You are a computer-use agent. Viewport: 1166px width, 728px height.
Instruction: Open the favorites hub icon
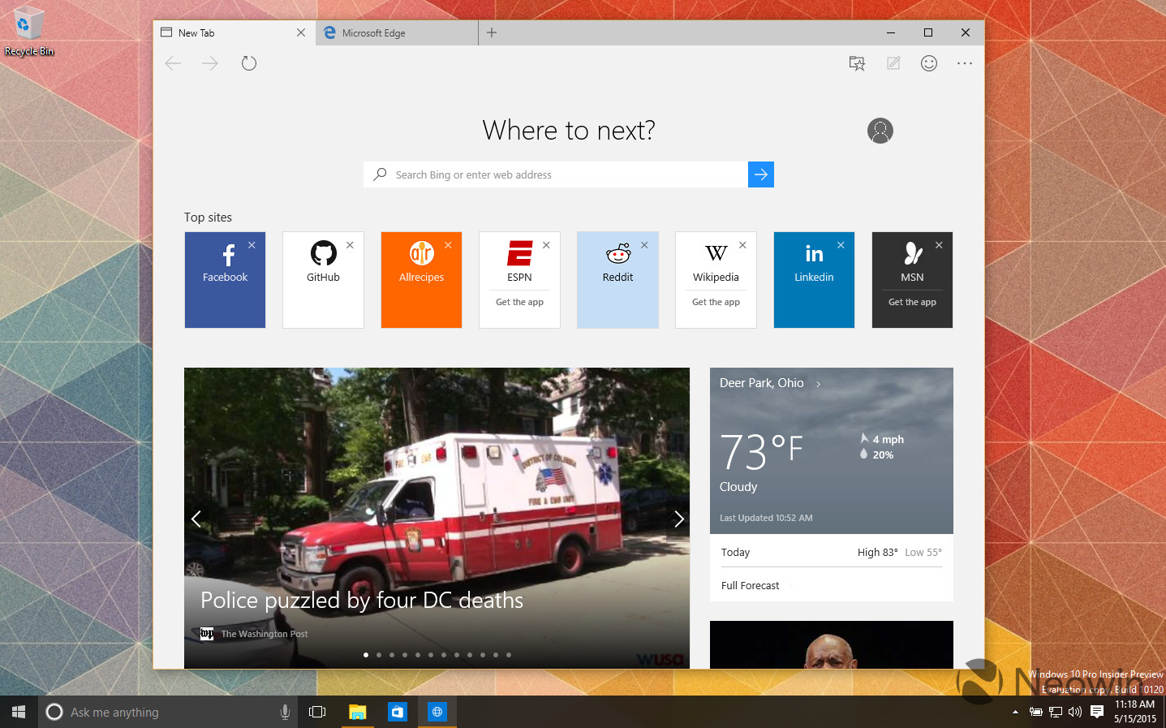pos(857,63)
